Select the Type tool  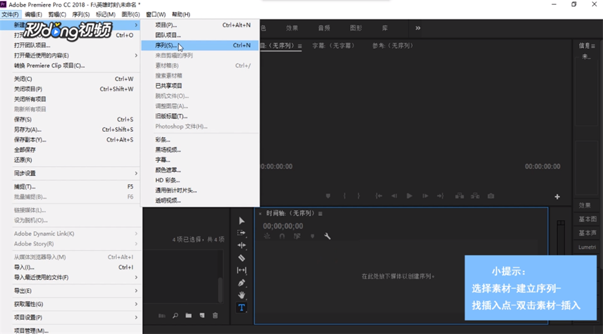click(241, 308)
